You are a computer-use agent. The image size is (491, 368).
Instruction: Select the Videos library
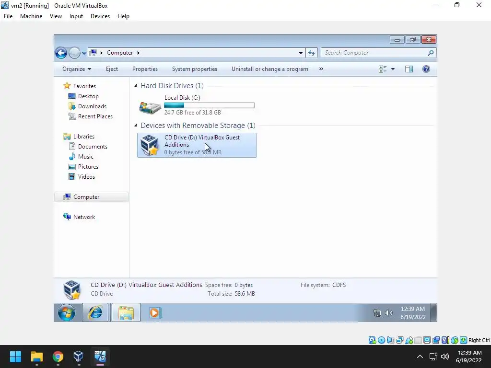coord(86,177)
